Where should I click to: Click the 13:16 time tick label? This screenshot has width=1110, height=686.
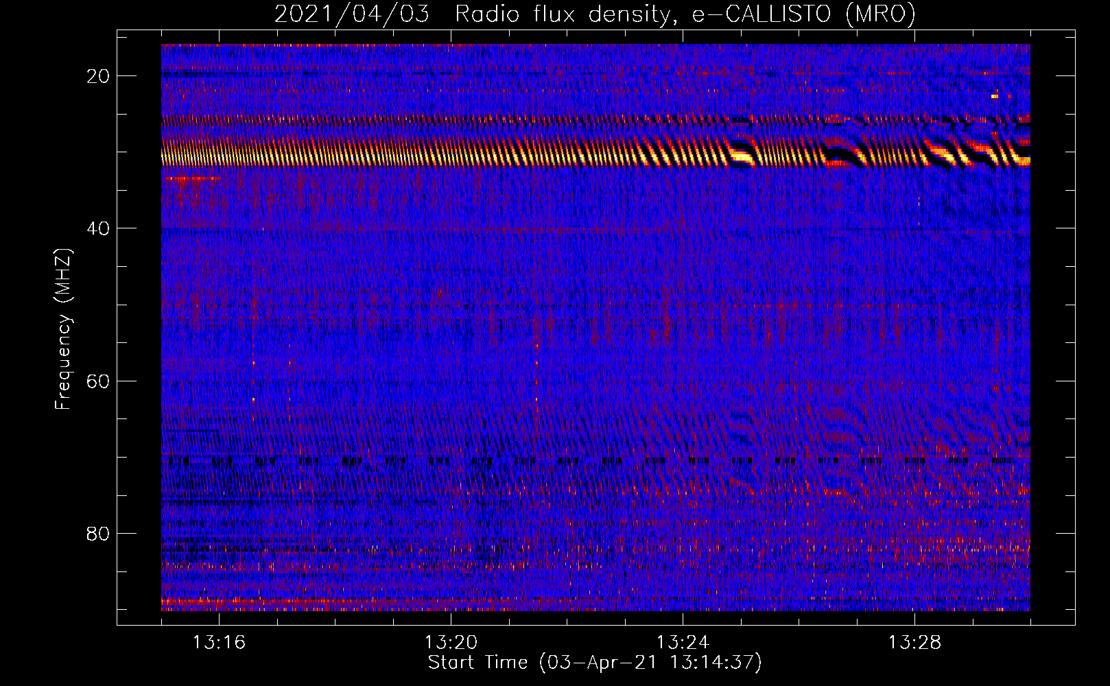tap(219, 643)
